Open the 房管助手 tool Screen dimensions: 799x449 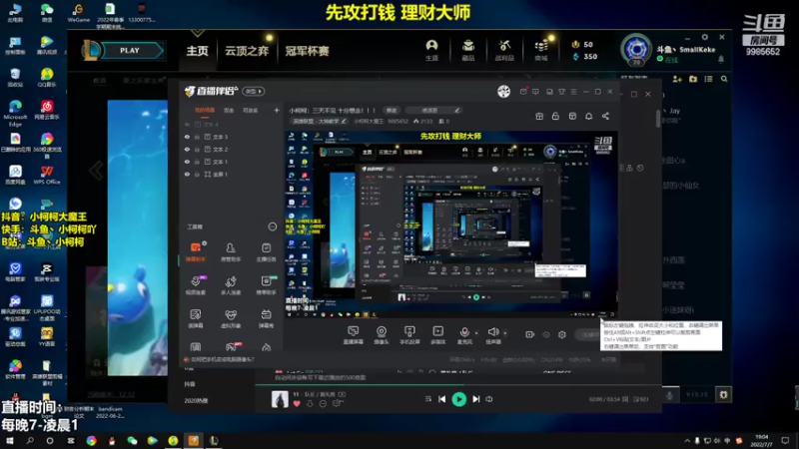(231, 251)
